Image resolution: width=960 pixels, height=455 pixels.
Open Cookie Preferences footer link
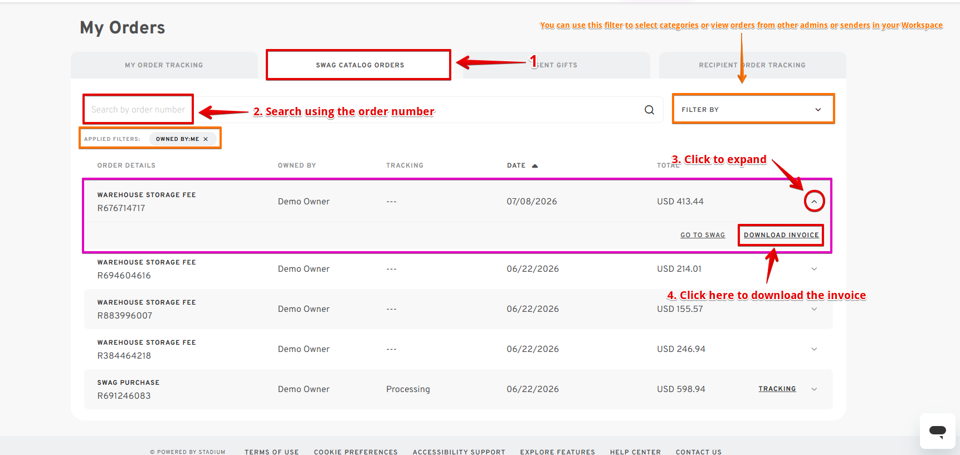(x=355, y=452)
